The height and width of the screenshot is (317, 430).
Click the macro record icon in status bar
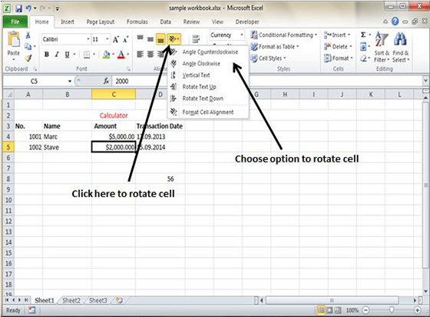coord(31,310)
